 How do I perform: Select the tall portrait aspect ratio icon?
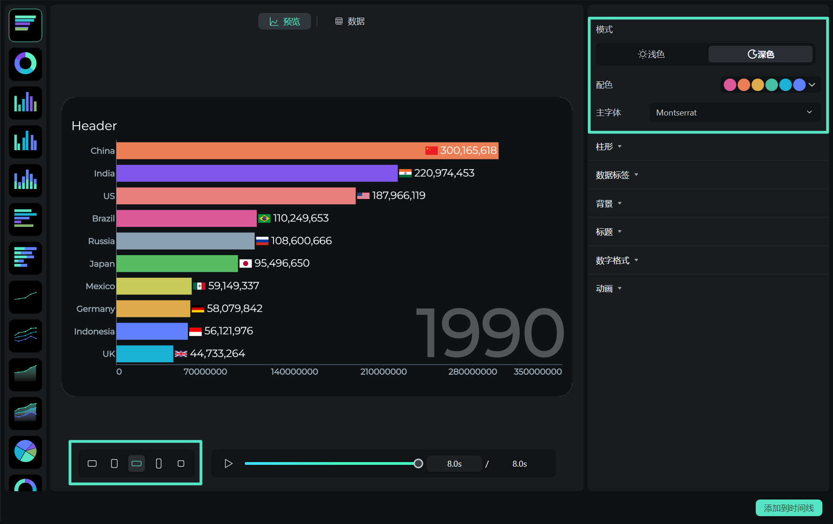click(x=159, y=463)
